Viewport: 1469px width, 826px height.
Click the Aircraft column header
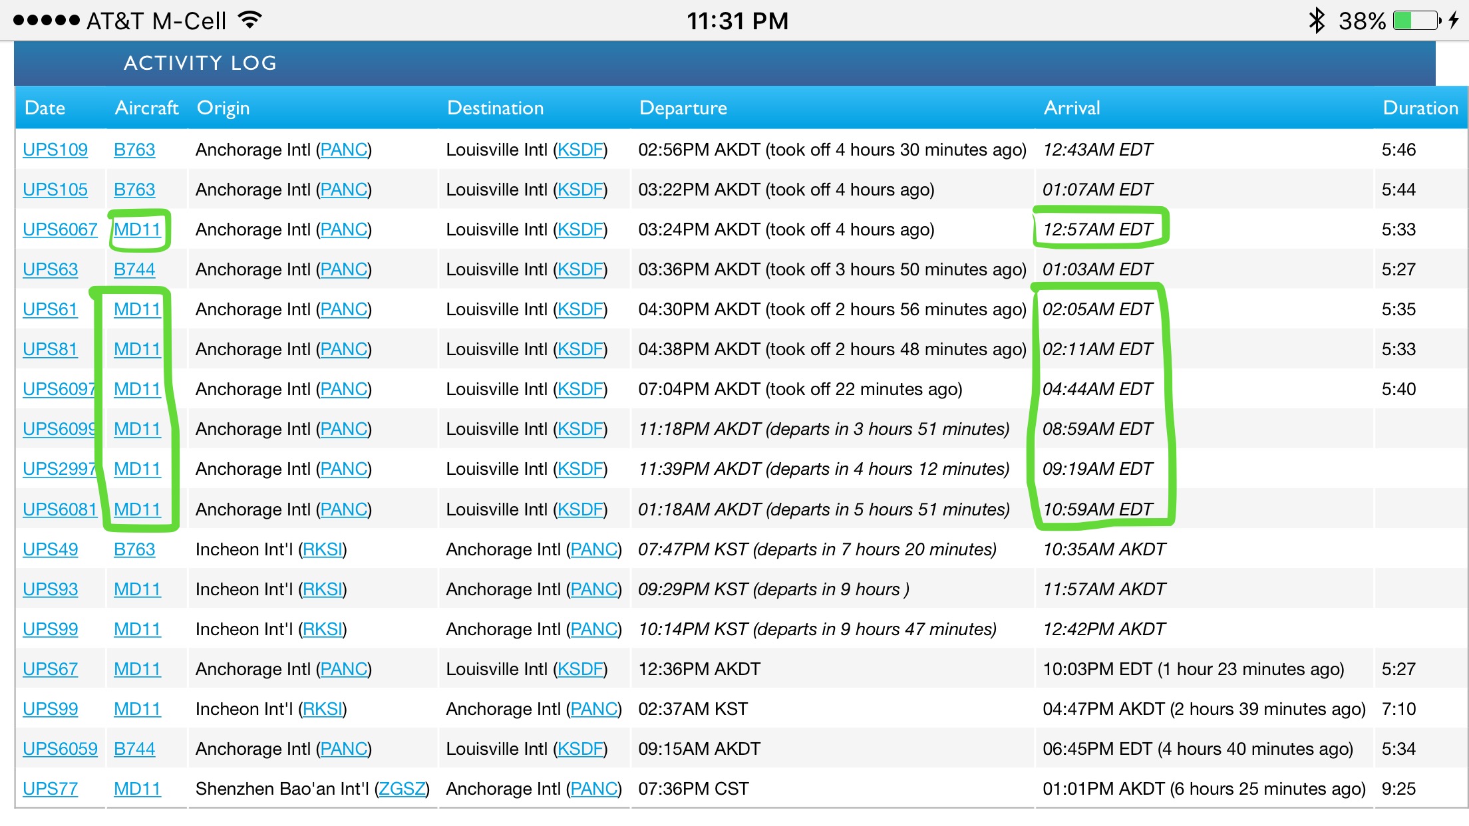146,108
